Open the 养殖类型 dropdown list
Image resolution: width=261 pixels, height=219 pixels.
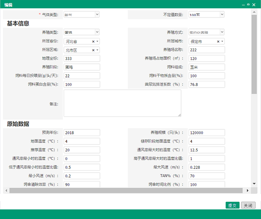[82, 32]
